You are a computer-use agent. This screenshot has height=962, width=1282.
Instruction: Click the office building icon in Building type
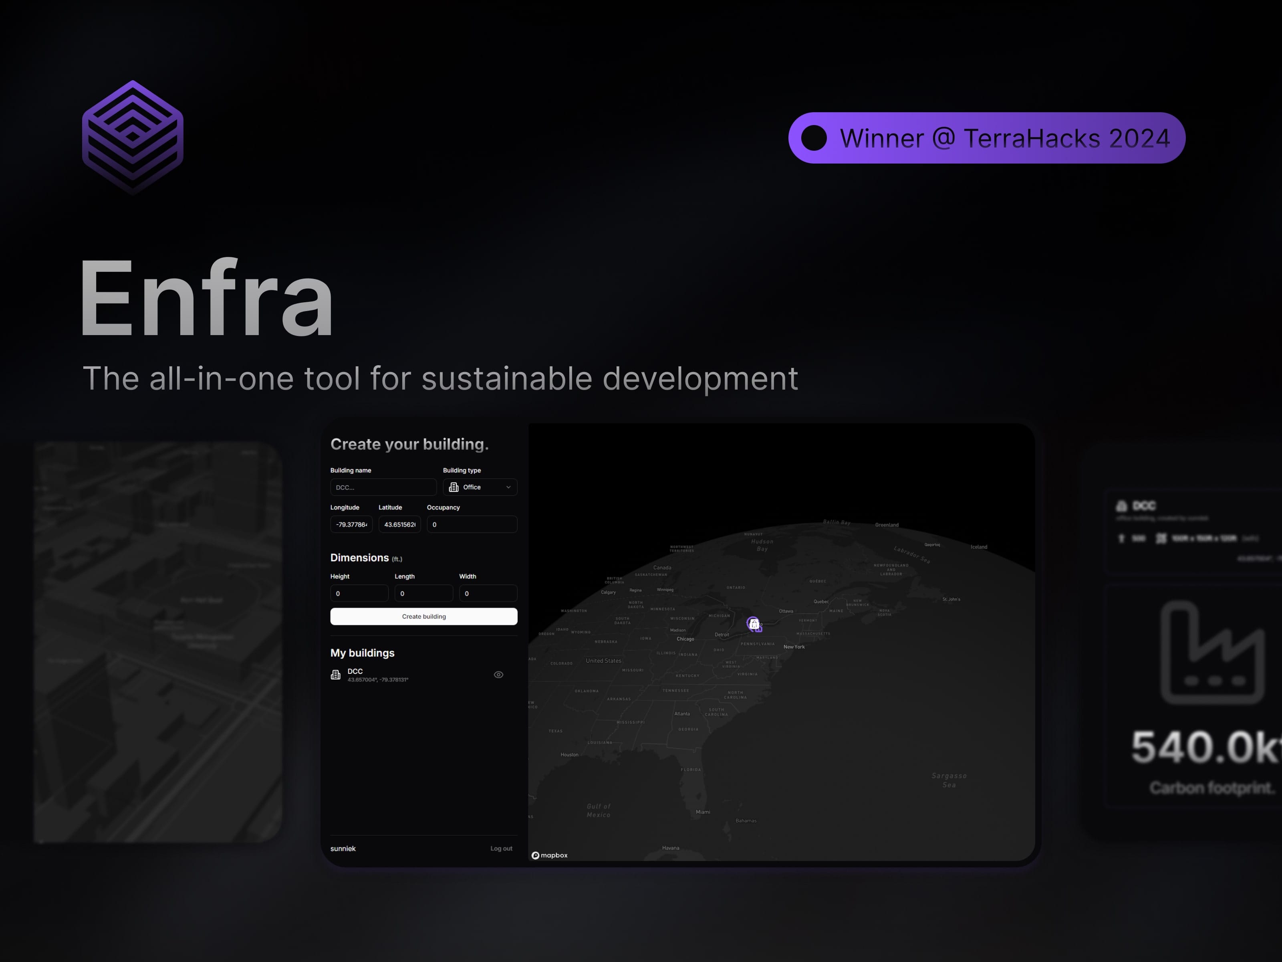click(x=454, y=487)
